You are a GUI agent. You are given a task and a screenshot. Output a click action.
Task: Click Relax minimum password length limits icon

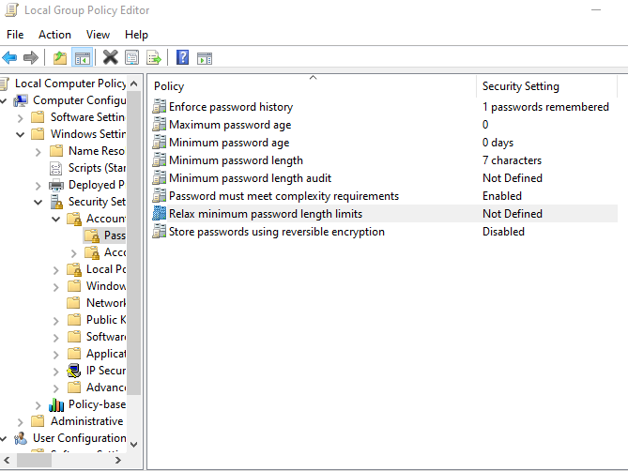[159, 213]
